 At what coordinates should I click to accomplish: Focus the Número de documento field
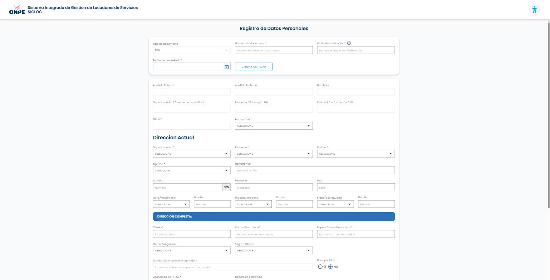click(274, 50)
